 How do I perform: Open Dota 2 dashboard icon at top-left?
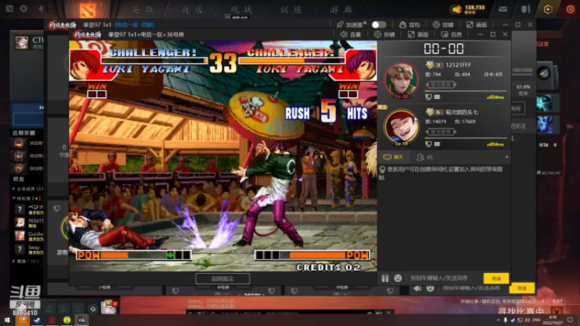click(9, 8)
